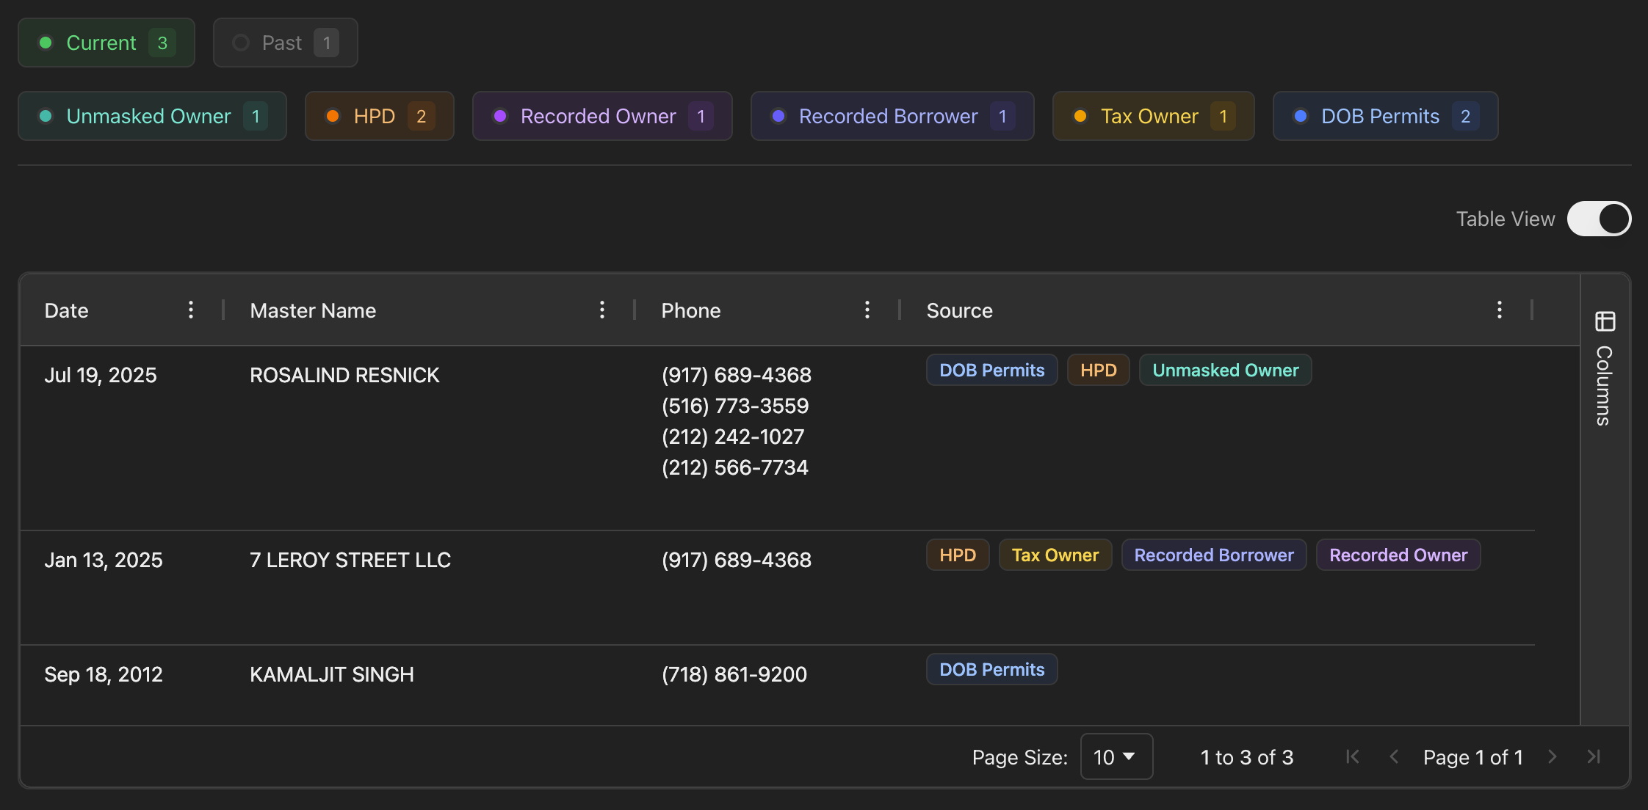Toggle the Unmasked Owner filter chip
The width and height of the screenshot is (1648, 810).
tap(152, 116)
